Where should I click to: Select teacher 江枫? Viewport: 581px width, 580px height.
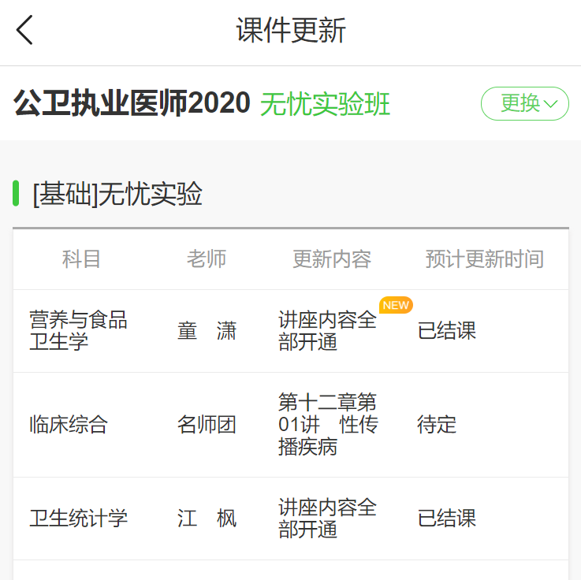coord(207,519)
